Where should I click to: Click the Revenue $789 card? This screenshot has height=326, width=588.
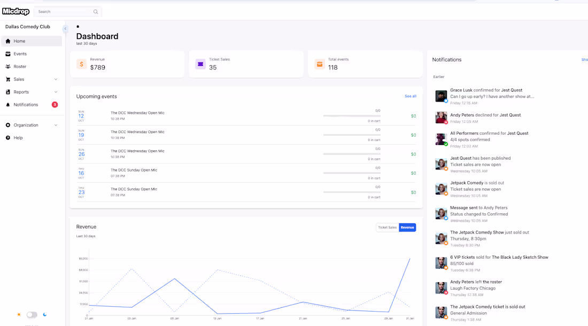tap(127, 64)
